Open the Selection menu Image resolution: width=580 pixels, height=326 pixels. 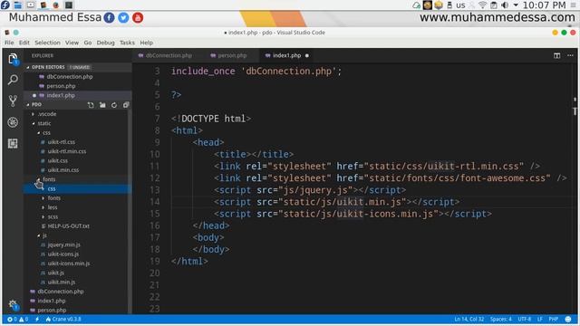pyautogui.click(x=47, y=43)
